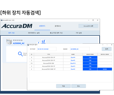
Task: Click the MONITORING column header
Action: point(90,54)
